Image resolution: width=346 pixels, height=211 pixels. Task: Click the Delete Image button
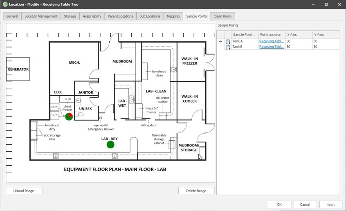pos(196,191)
